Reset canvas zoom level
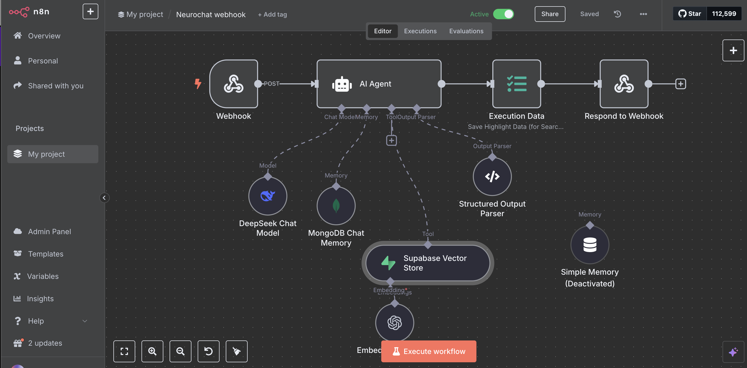Screen dimensions: 747x368 tap(208, 351)
